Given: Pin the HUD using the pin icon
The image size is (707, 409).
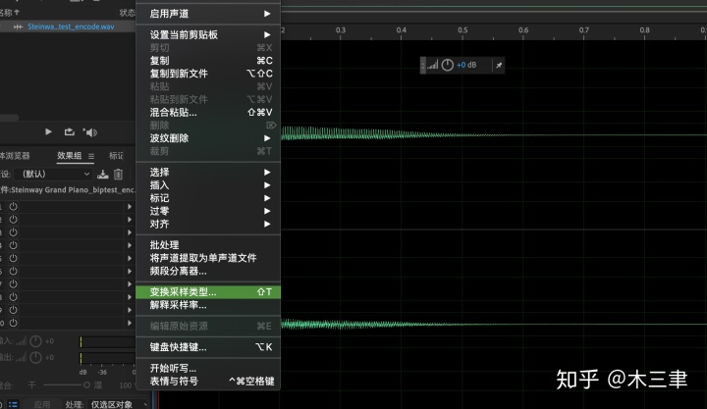Looking at the screenshot, I should (499, 66).
